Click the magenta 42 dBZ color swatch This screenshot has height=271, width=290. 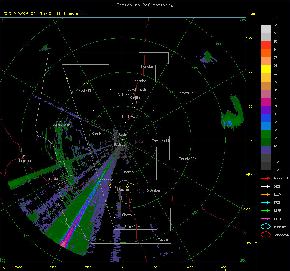(266, 102)
